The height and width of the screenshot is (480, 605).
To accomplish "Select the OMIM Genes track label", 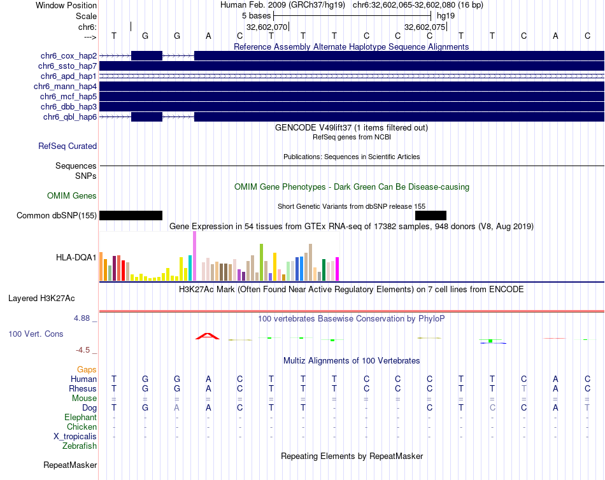I will [72, 195].
